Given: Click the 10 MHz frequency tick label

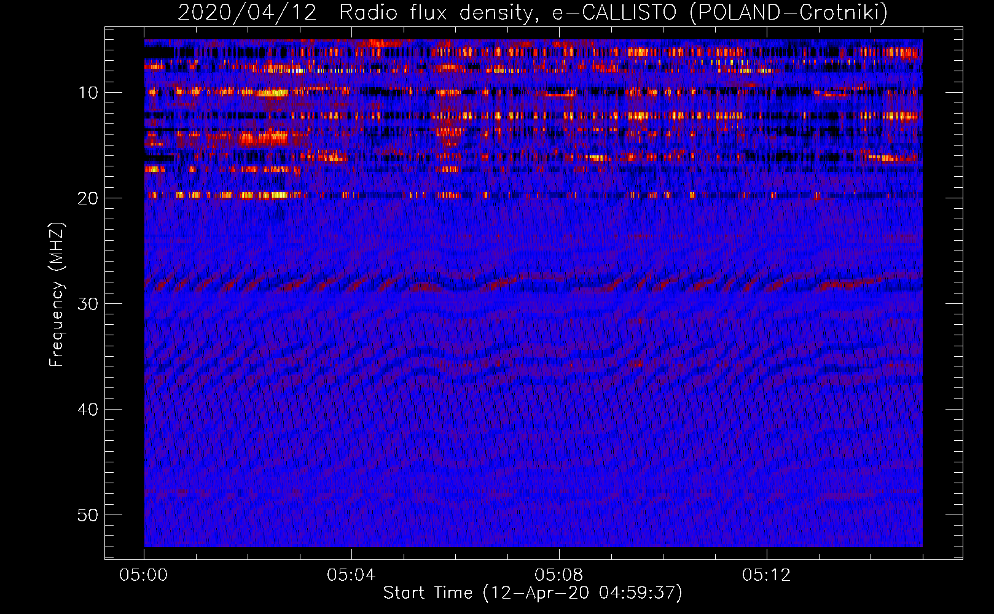Looking at the screenshot, I should tap(88, 93).
